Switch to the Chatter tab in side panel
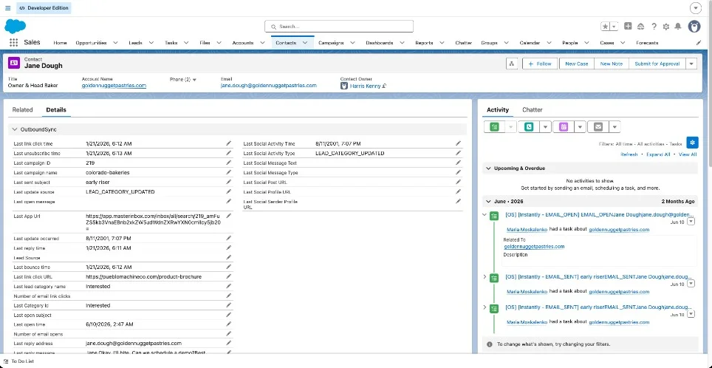This screenshot has width=712, height=368. 533,110
